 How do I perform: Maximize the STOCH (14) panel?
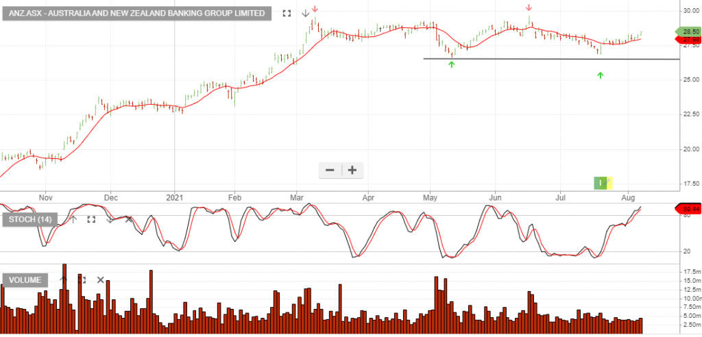[91, 219]
